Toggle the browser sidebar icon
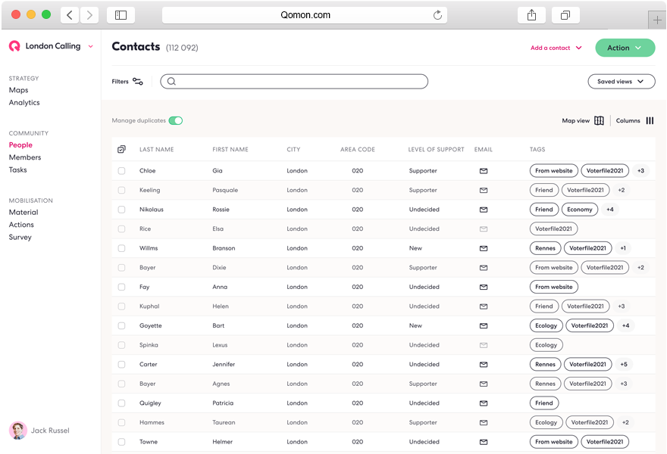The height and width of the screenshot is (454, 667). [x=121, y=15]
